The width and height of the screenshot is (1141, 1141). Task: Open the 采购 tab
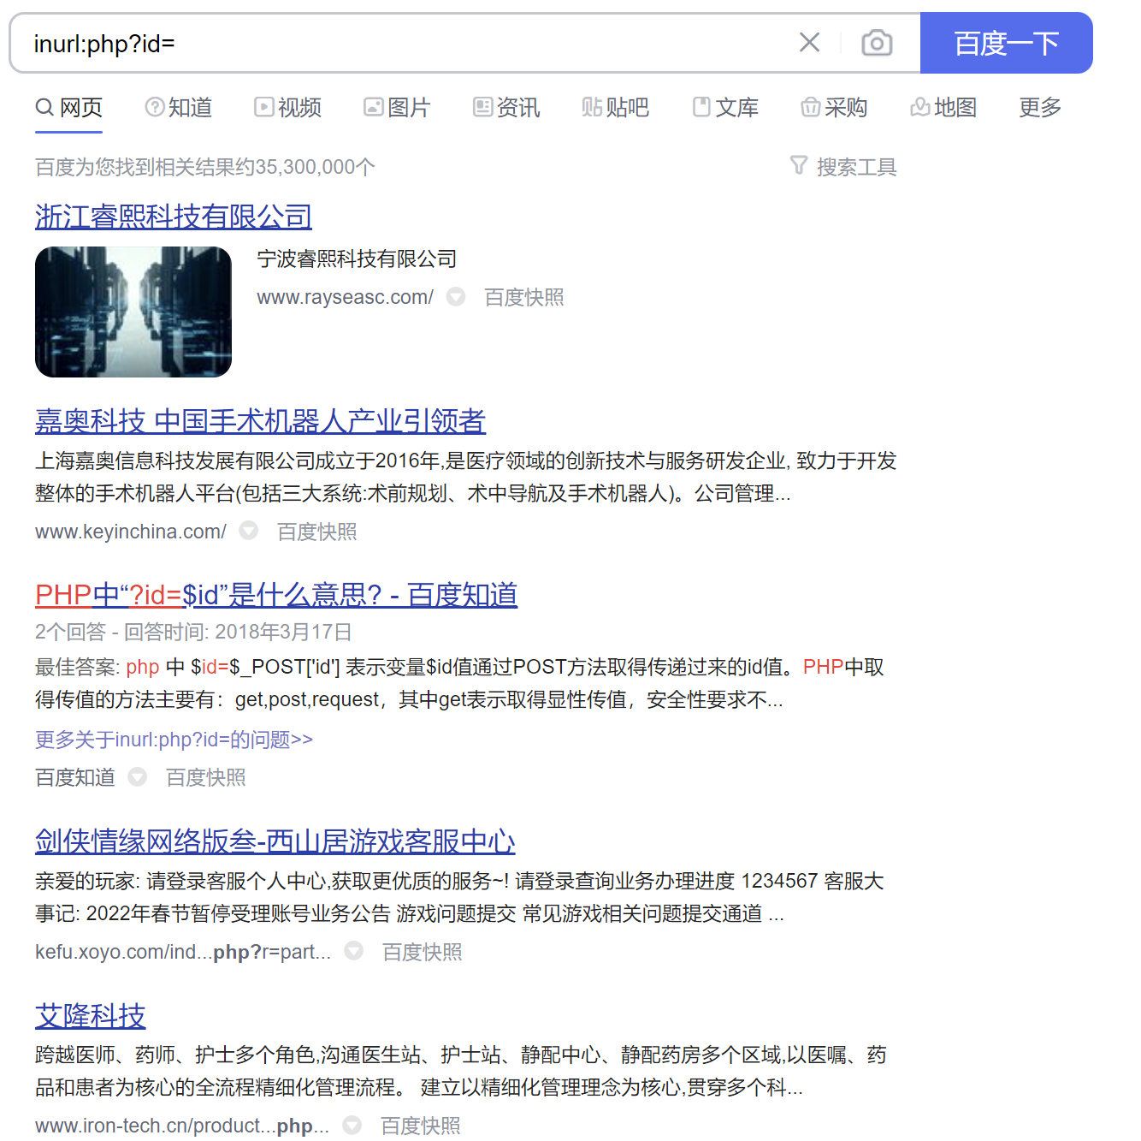[834, 108]
